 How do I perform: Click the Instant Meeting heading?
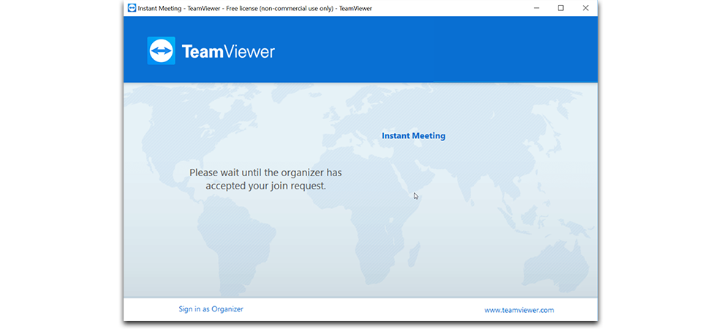pyautogui.click(x=413, y=136)
